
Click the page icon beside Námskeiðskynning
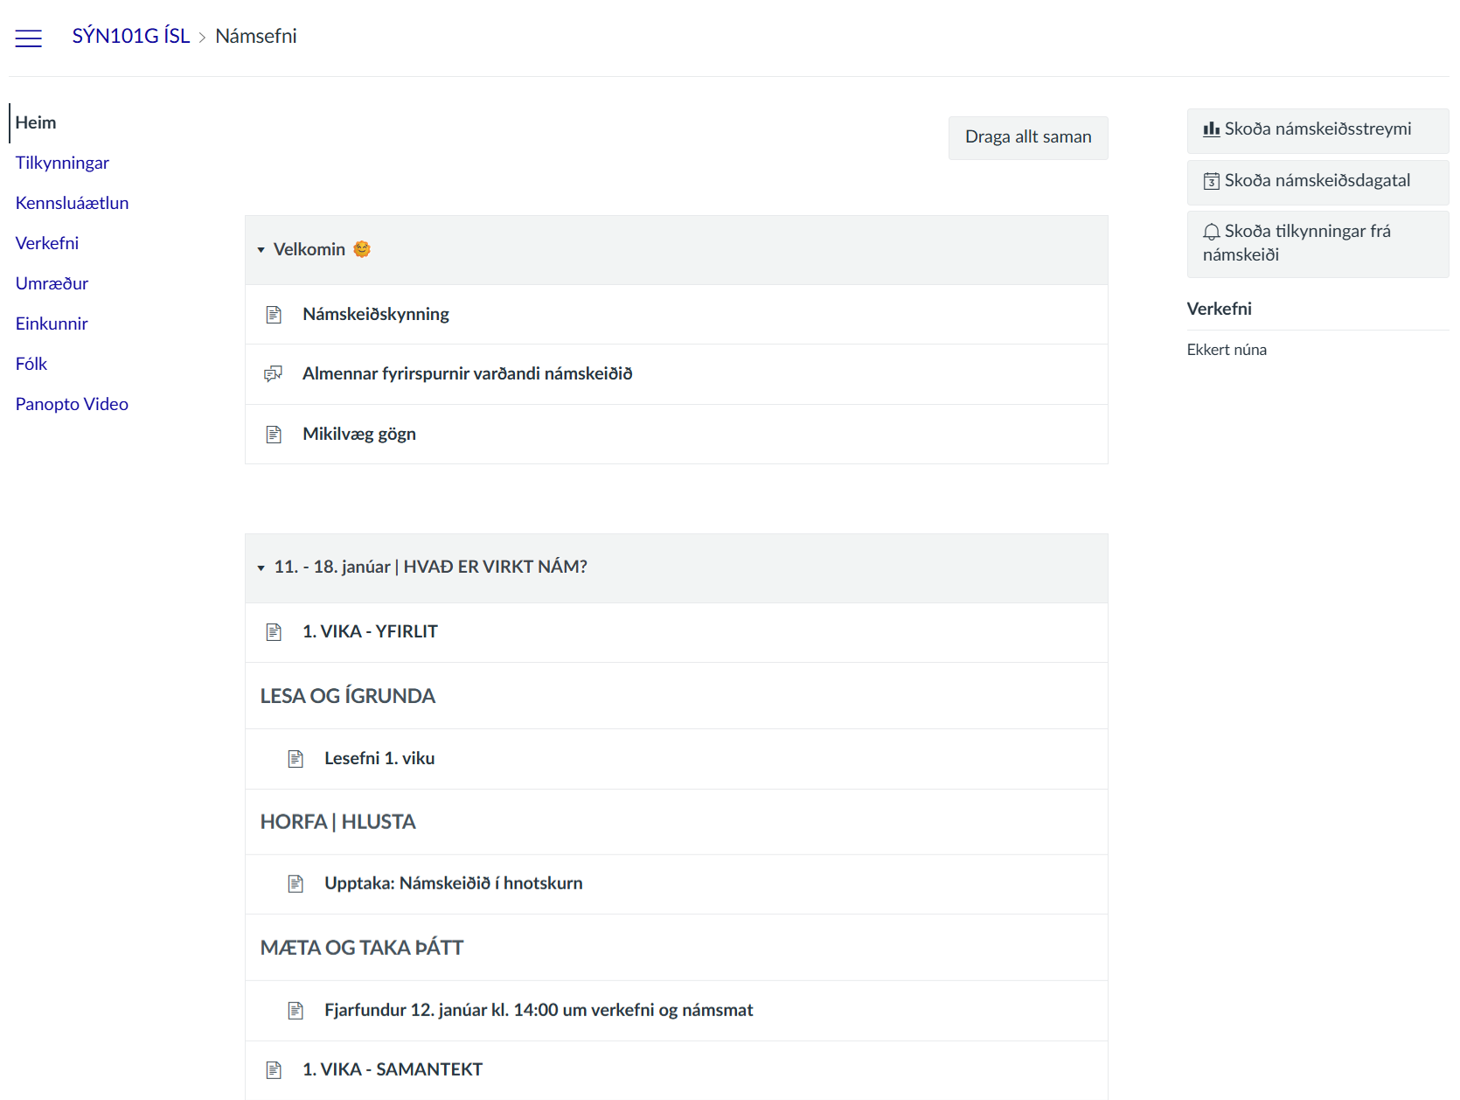coord(274,315)
